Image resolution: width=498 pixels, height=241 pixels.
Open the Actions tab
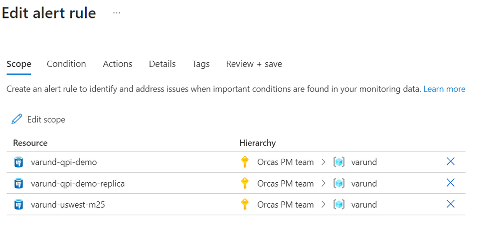tap(117, 64)
